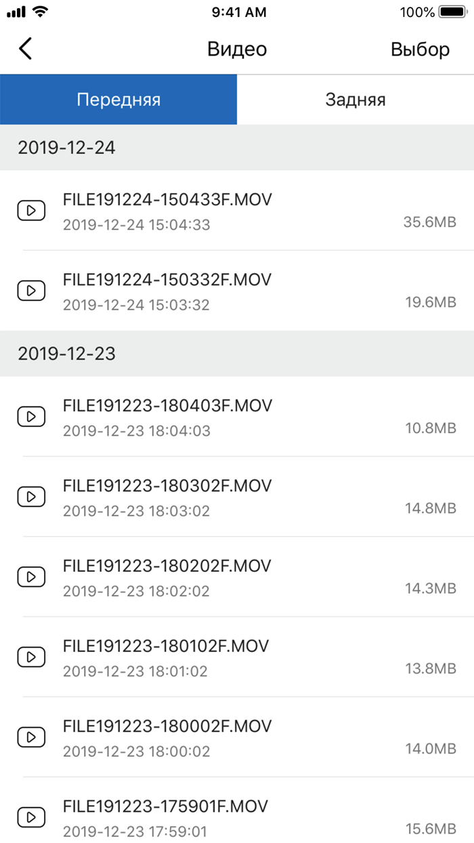Click the 2019-12-23 date section header
The width and height of the screenshot is (474, 843).
point(66,354)
